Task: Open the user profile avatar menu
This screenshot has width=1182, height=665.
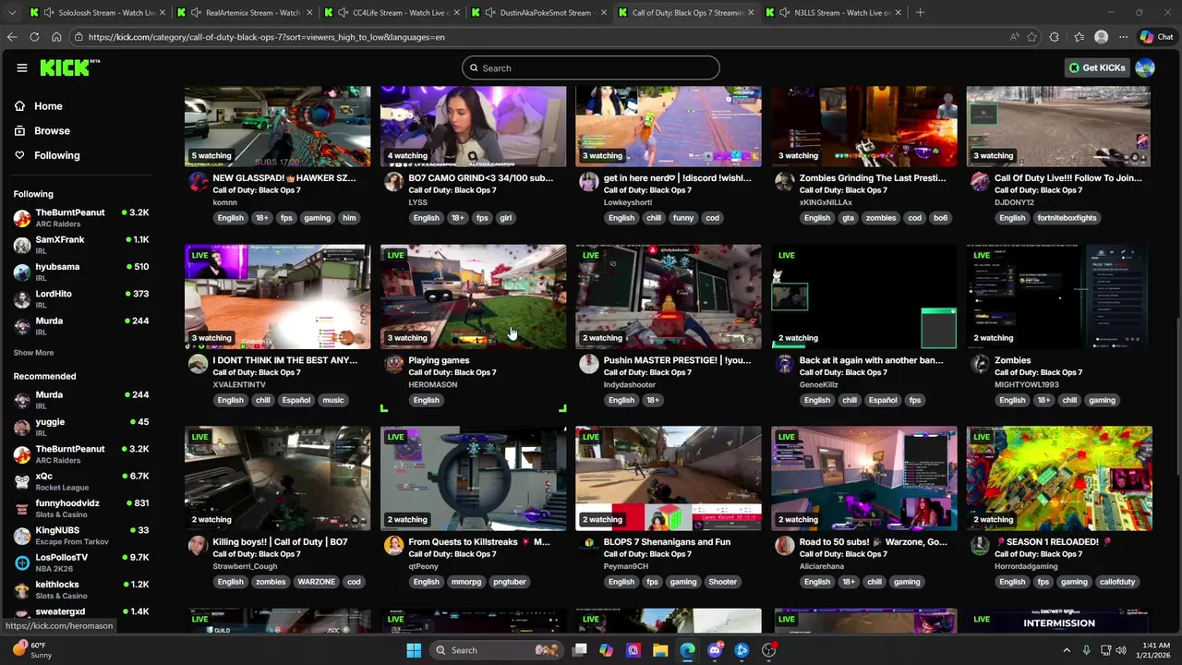Action: click(1145, 67)
